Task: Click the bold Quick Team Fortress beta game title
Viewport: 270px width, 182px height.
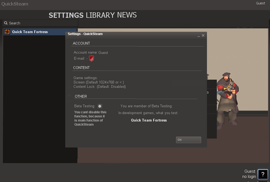Action: (x=149, y=120)
